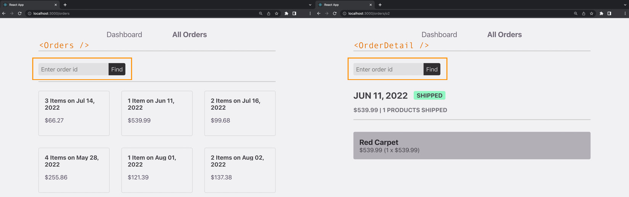Viewport: 629px width, 197px height.
Task: Open Dashboard on the Orders page
Action: 124,34
